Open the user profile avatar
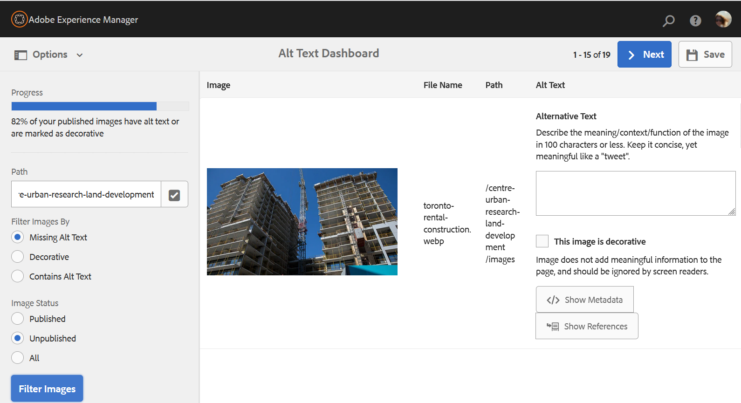 [x=723, y=20]
